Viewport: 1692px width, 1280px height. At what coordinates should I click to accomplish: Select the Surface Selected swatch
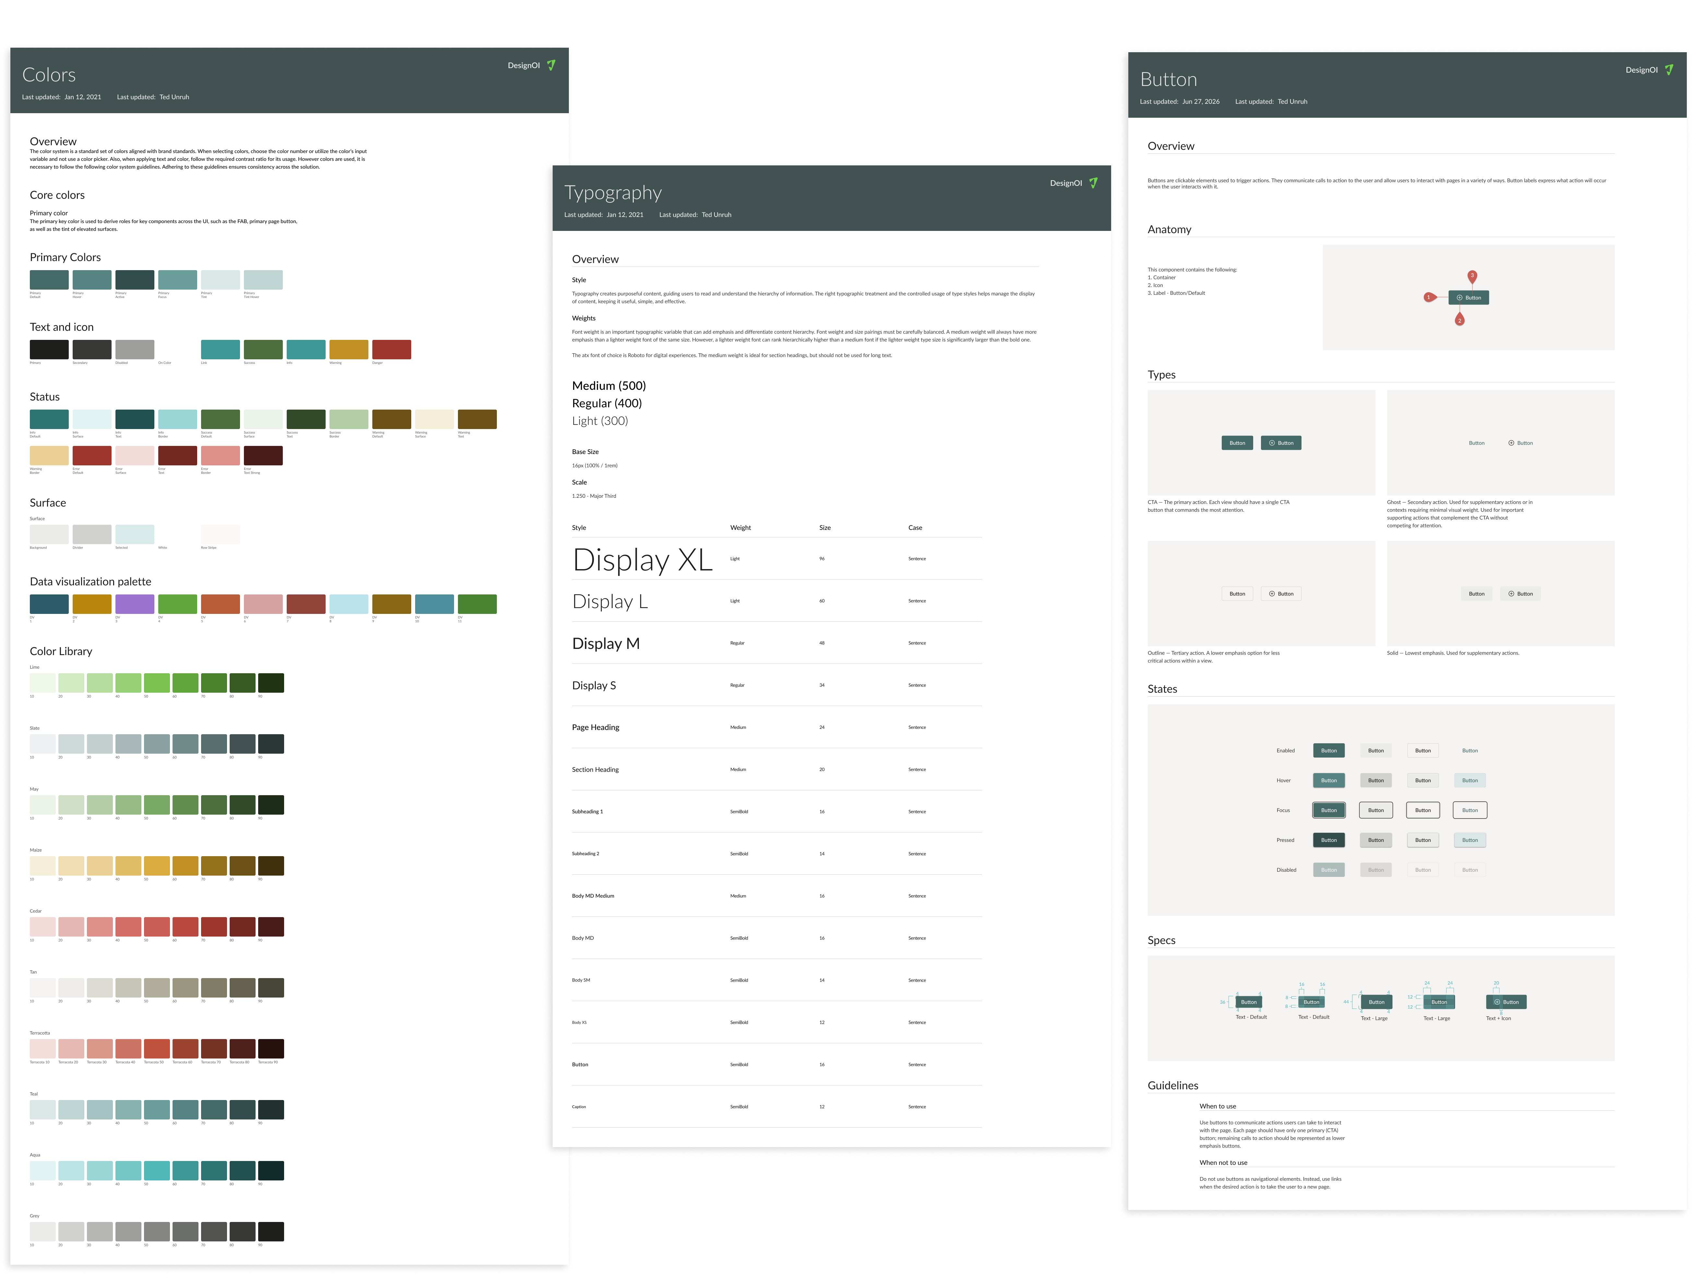135,534
